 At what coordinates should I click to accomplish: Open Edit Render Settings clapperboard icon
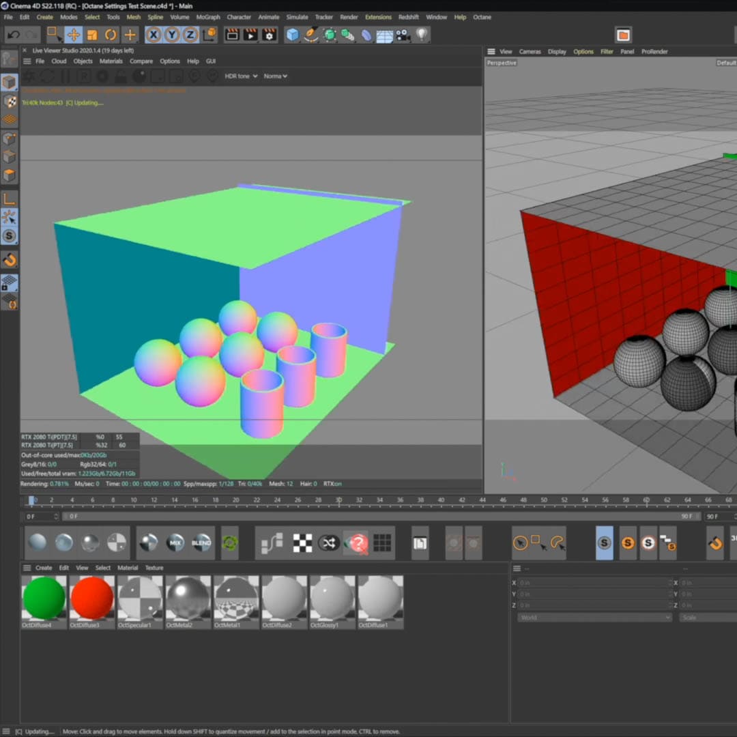click(270, 35)
